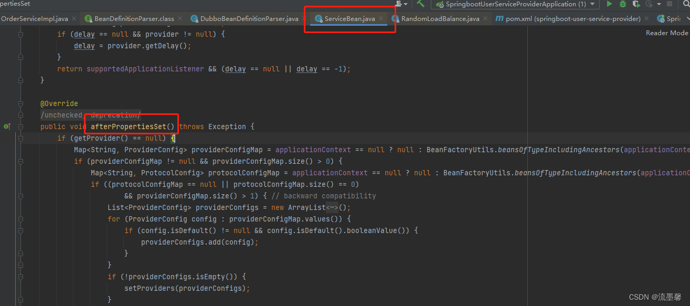Click the BeanFactoryUtils reference on the protocolConfigMap line
The image size is (690, 306).
(476, 173)
